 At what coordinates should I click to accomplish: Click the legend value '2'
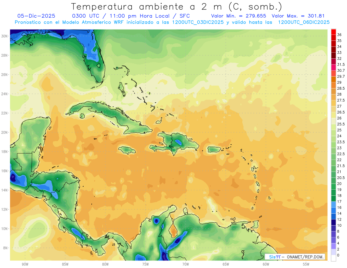coord(338,249)
